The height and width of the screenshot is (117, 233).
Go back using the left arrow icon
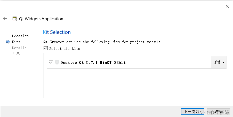tap(5, 19)
